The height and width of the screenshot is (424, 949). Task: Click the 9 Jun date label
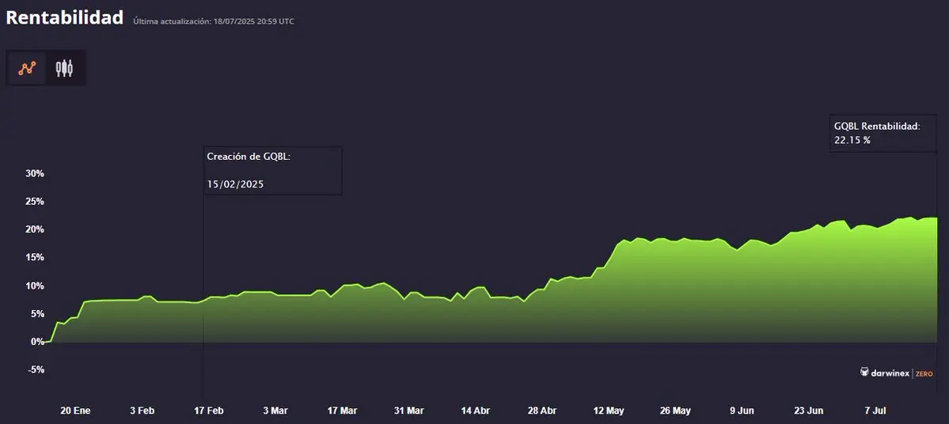(742, 410)
